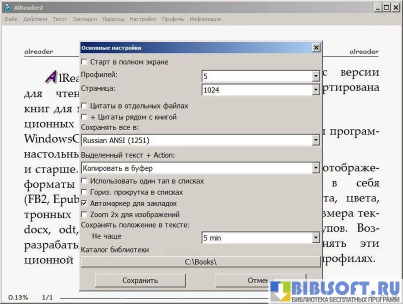Click the AlReader2 app icon in title bar
The width and height of the screenshot is (403, 304).
pos(7,7)
